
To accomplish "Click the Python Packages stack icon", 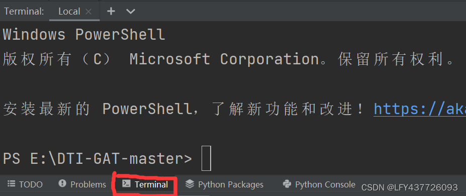I will click(x=190, y=184).
